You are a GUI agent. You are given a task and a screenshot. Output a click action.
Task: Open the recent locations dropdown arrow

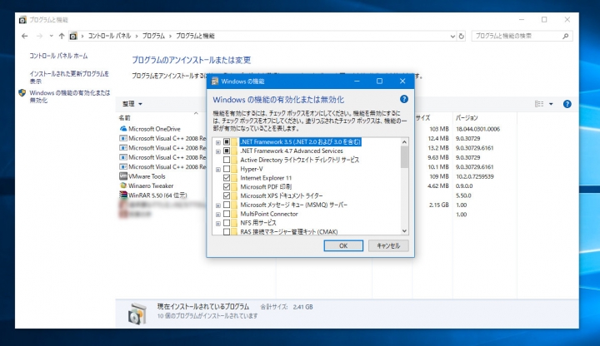51,36
